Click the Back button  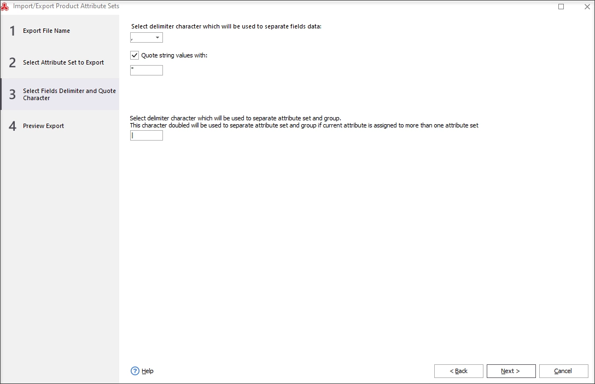458,371
